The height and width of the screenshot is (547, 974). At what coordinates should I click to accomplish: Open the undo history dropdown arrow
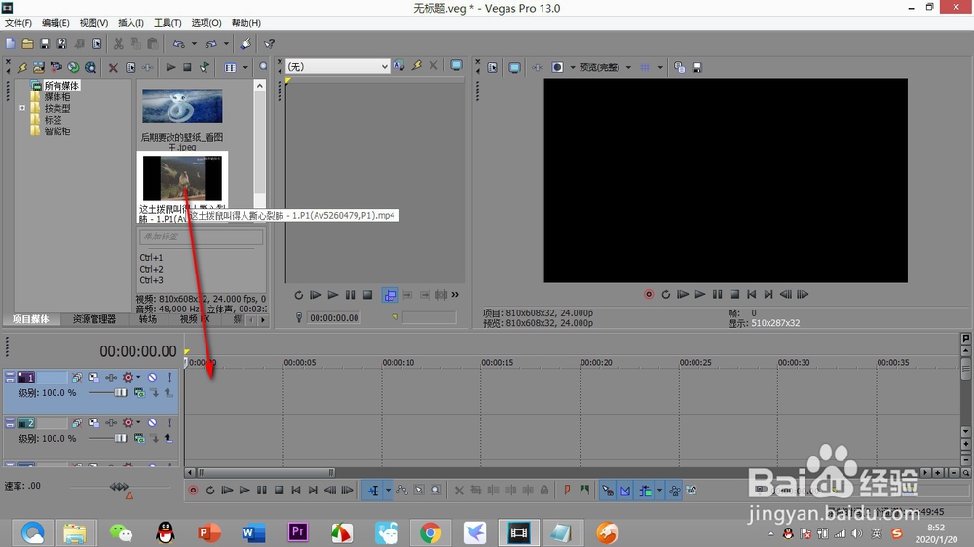pos(194,44)
